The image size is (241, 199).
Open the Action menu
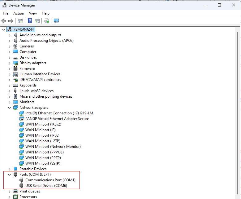(x=19, y=13)
